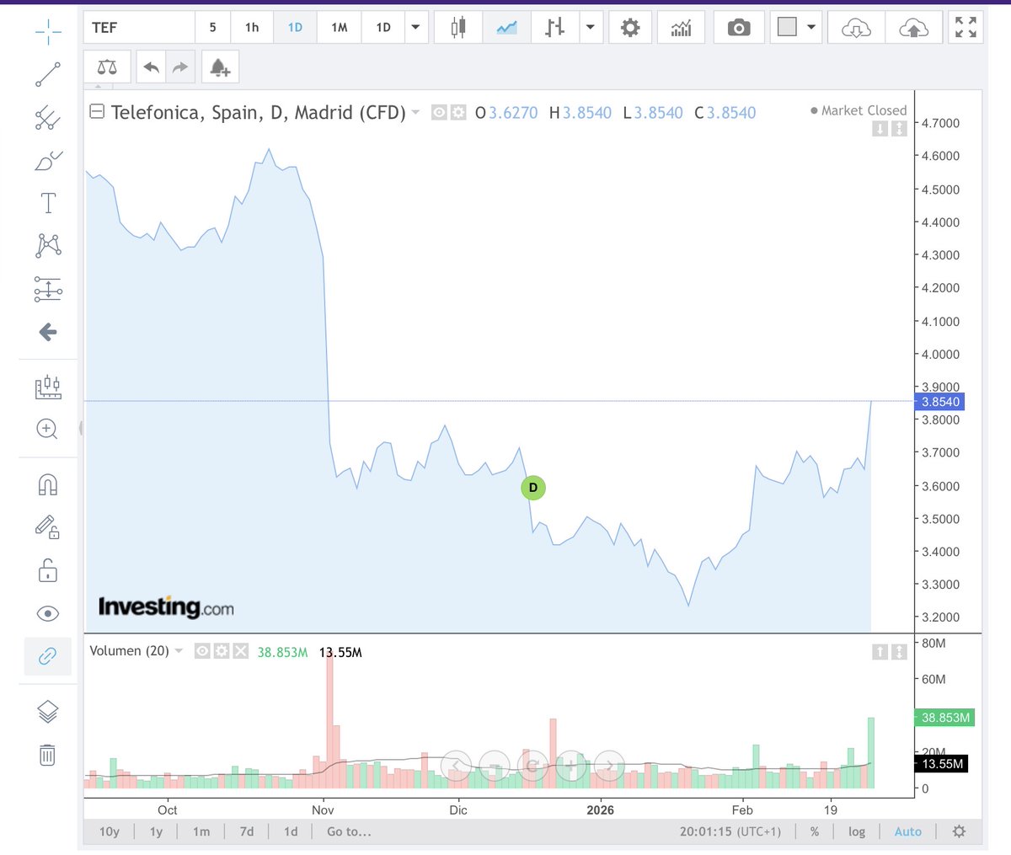Maximize the Volumen pane
The width and height of the screenshot is (1011, 855).
point(899,651)
